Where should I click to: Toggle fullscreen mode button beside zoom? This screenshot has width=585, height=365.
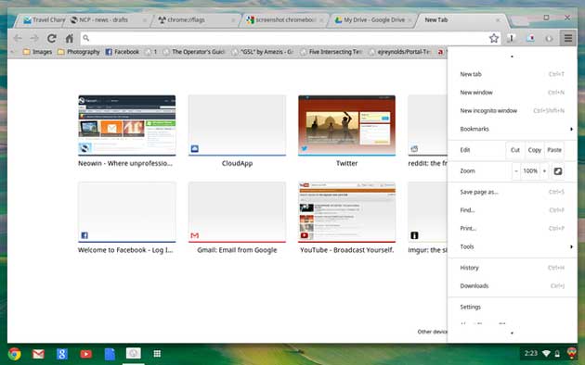[x=558, y=171]
